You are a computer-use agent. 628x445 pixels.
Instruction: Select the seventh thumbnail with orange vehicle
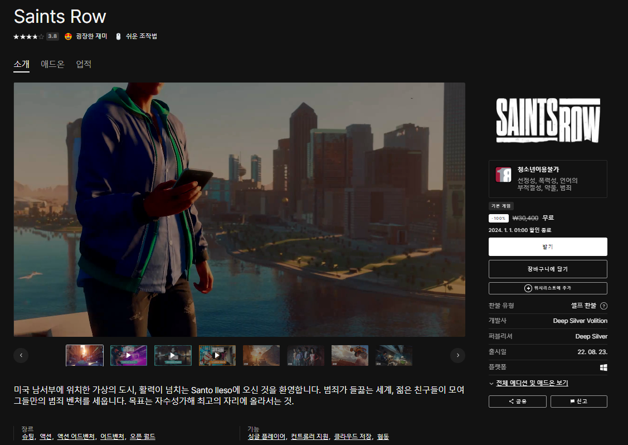(x=349, y=355)
